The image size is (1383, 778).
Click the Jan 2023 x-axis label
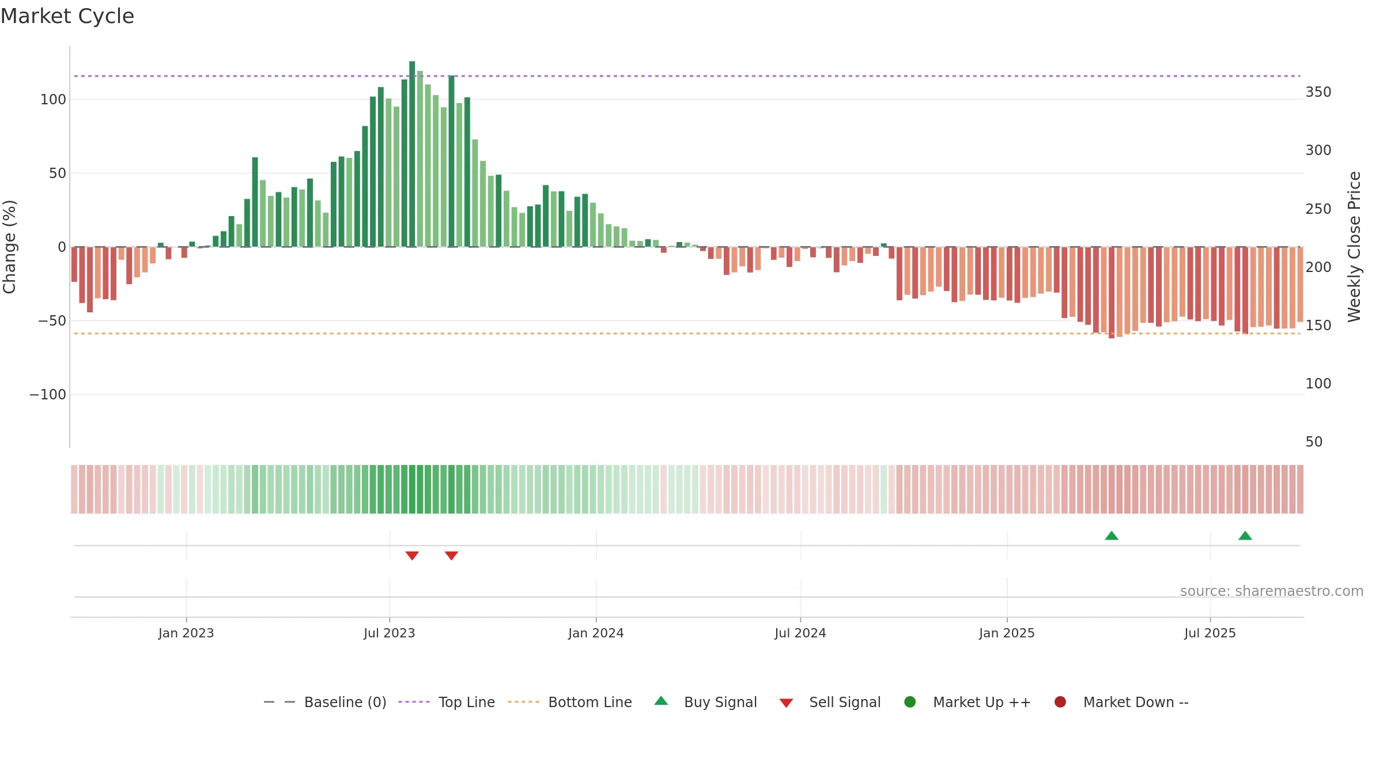186,633
